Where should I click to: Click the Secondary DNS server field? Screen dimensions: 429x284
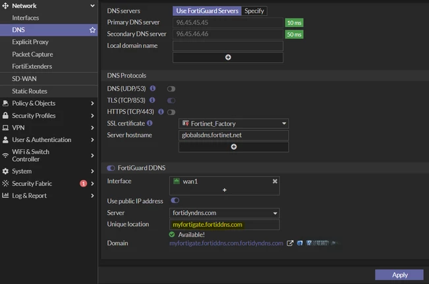(x=228, y=34)
